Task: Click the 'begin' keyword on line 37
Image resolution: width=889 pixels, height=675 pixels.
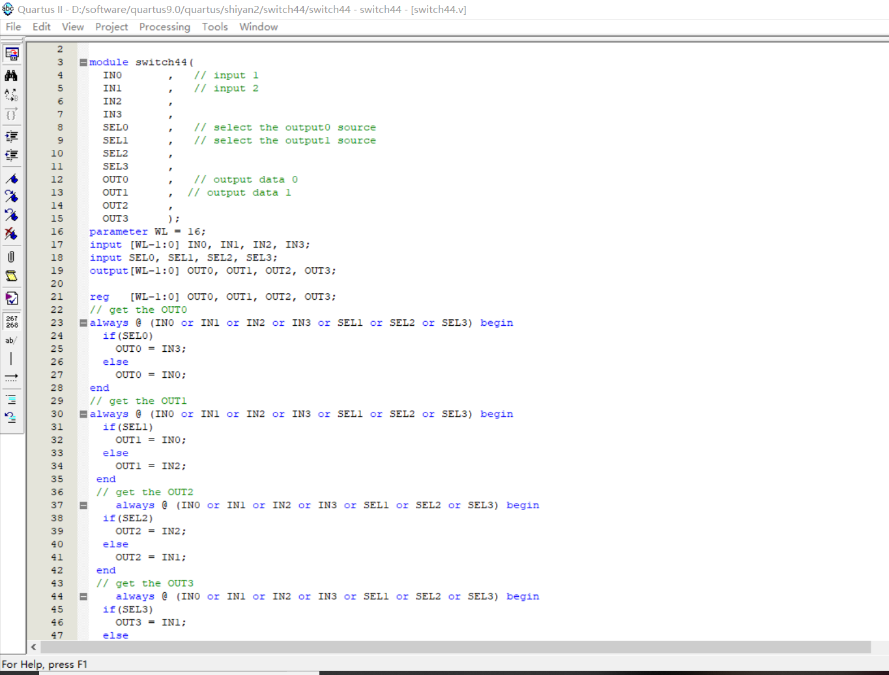Action: 523,505
